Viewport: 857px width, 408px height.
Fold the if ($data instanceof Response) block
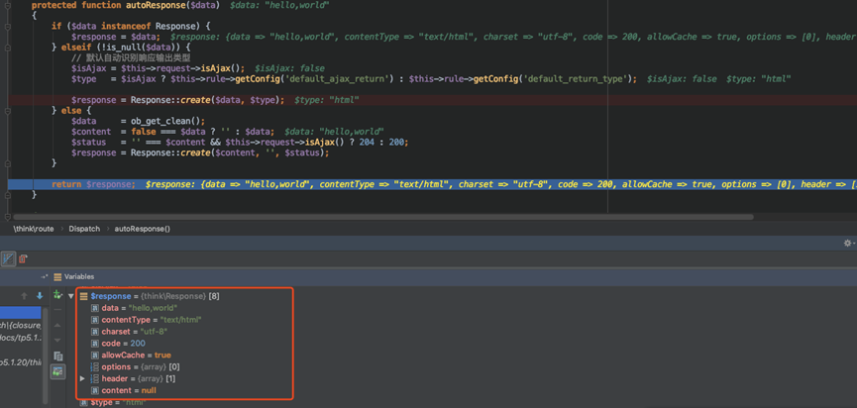(6, 26)
